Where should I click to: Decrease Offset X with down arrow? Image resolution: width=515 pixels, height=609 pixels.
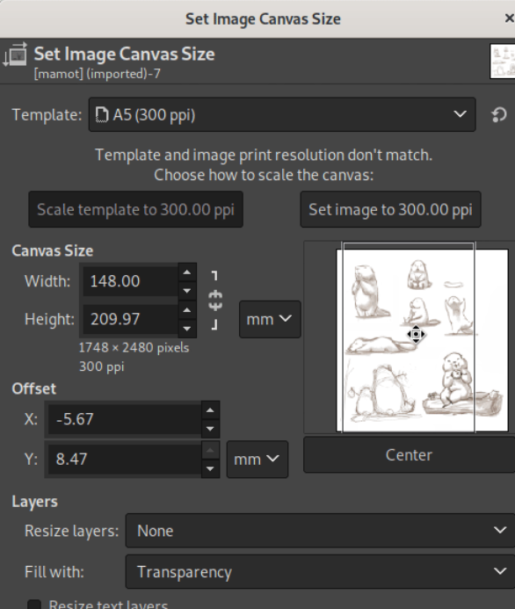[x=210, y=429]
